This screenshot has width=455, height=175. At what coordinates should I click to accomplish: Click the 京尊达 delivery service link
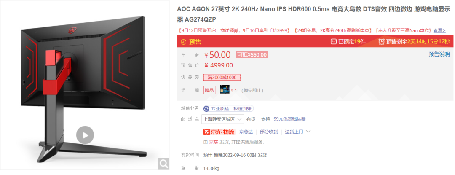coord(246,132)
